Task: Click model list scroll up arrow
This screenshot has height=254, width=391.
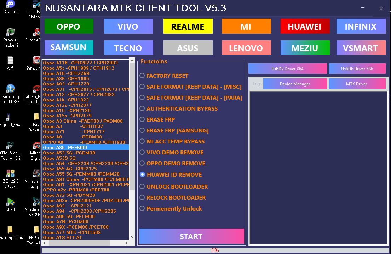Action: tap(132, 61)
